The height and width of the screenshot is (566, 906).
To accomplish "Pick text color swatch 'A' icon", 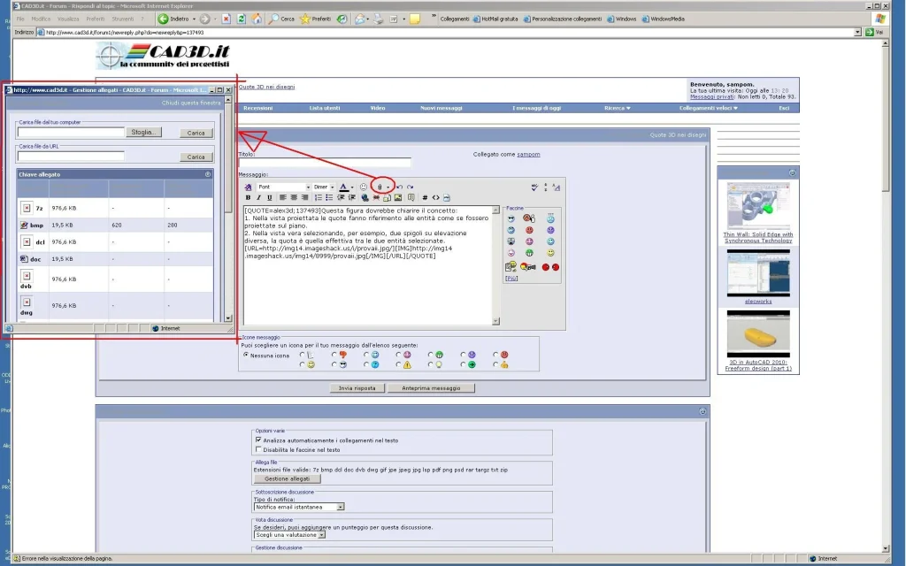I will [344, 187].
